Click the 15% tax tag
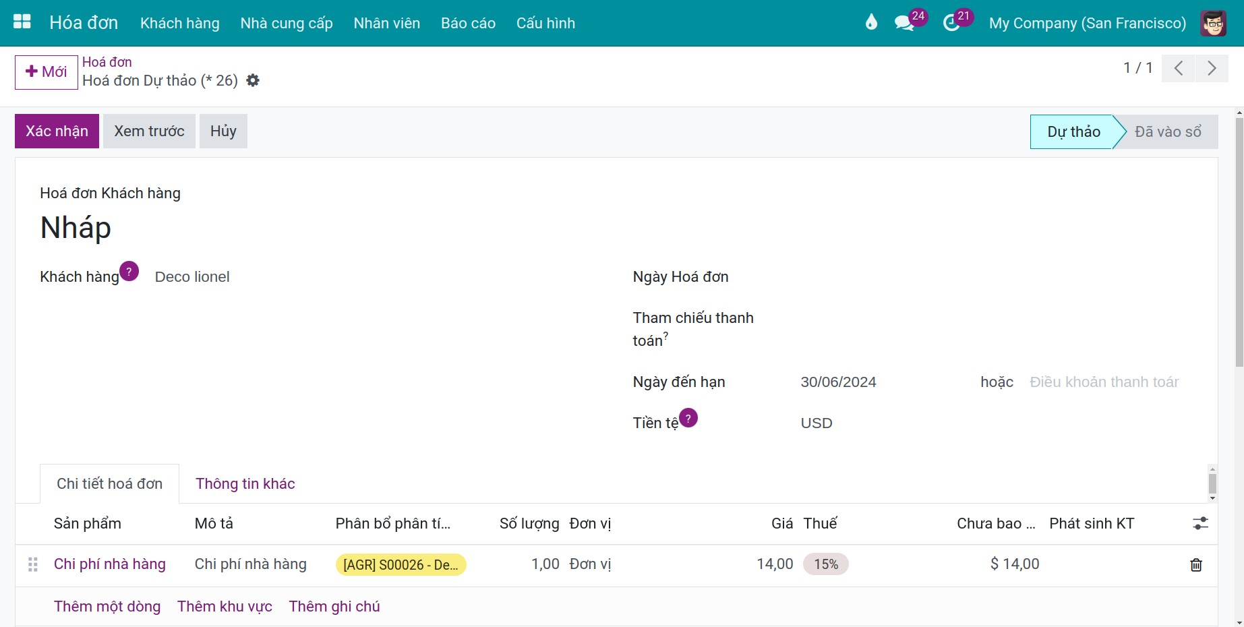The image size is (1244, 627). (x=826, y=564)
